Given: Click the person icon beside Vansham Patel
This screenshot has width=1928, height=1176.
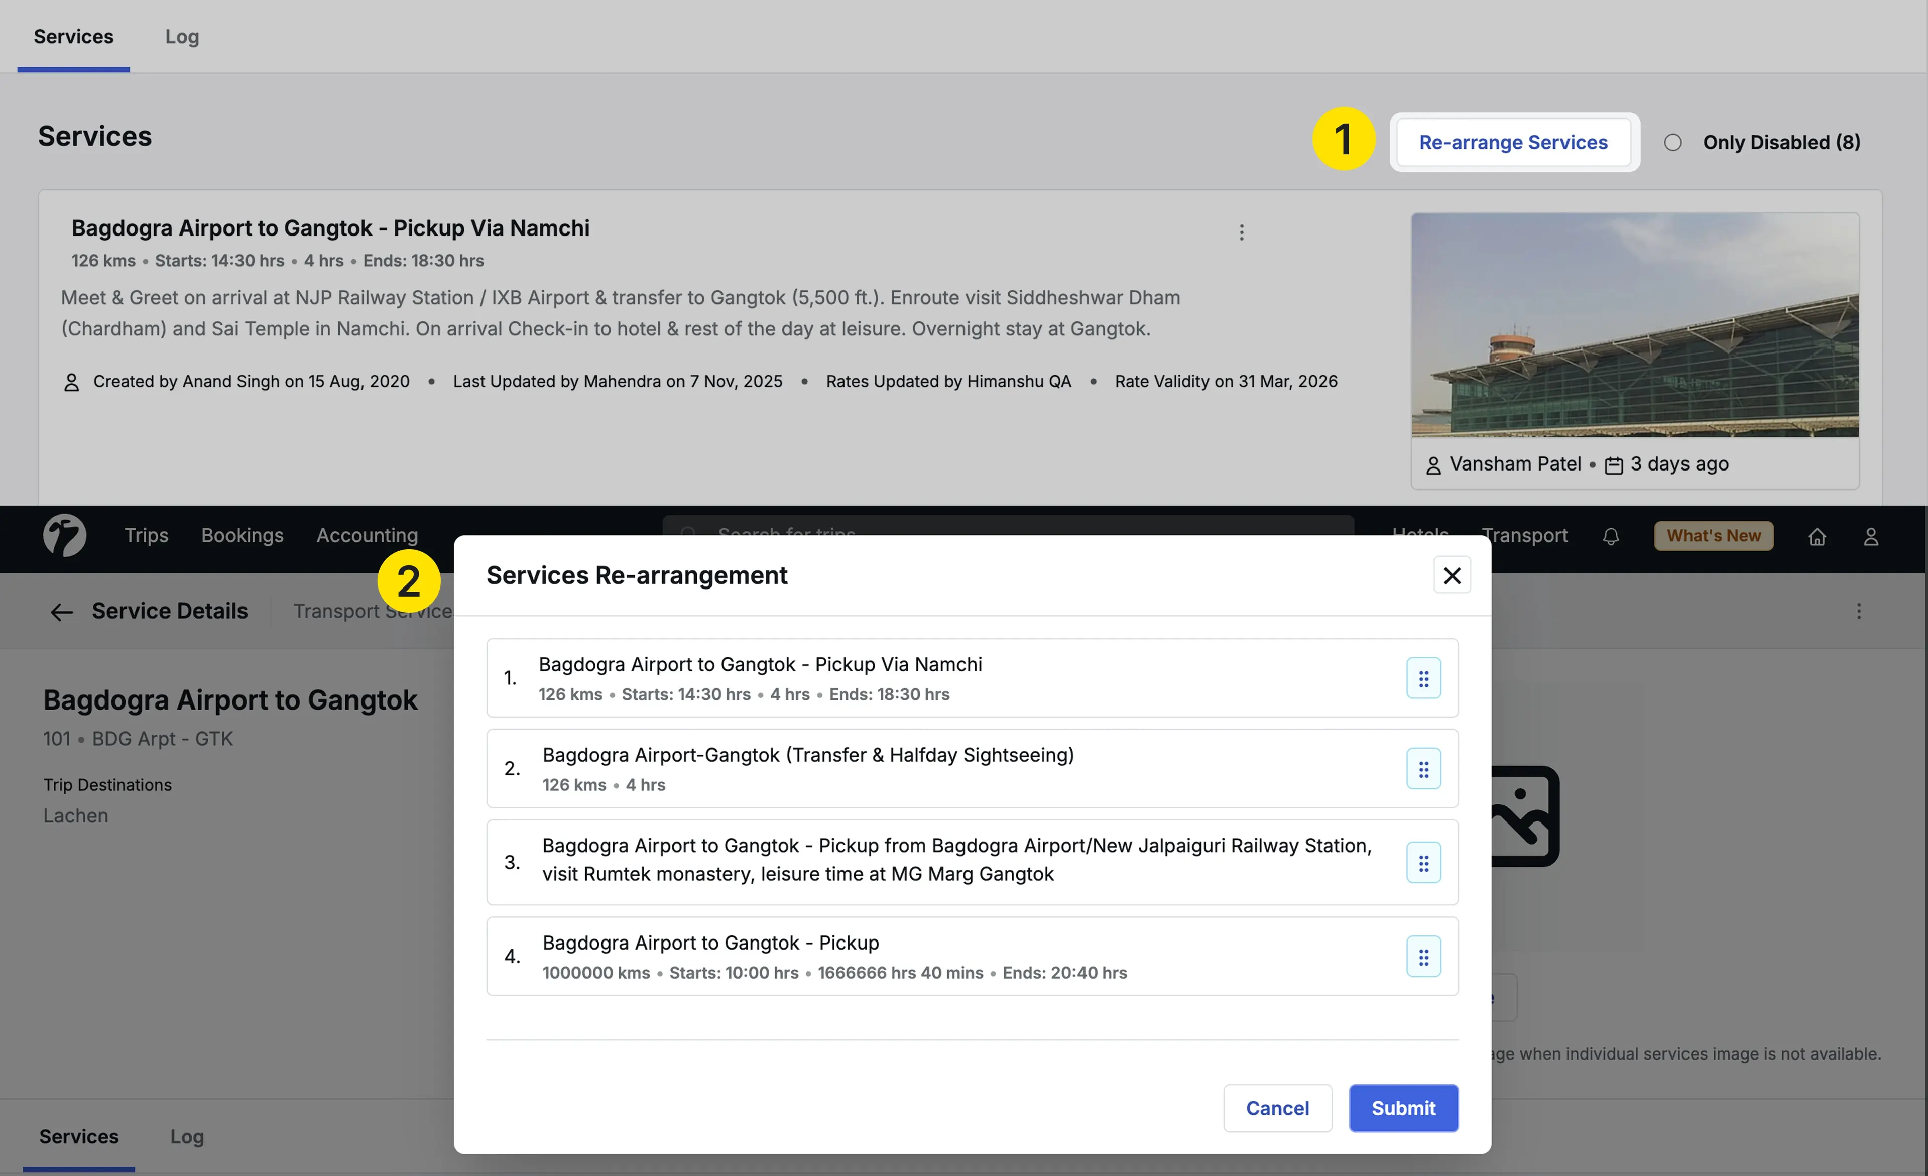Looking at the screenshot, I should click(1434, 464).
